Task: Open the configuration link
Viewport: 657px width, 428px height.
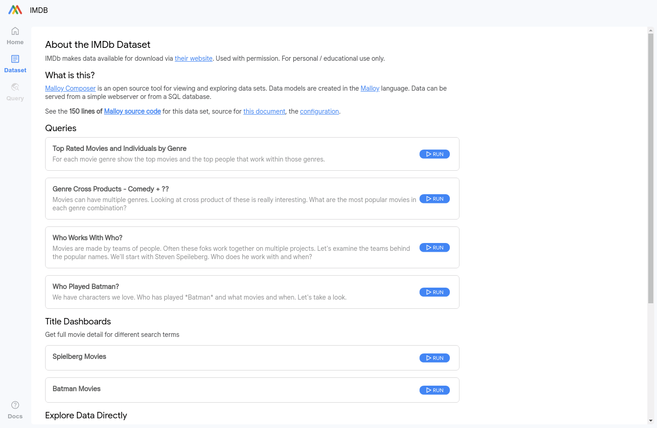Action: pos(320,111)
